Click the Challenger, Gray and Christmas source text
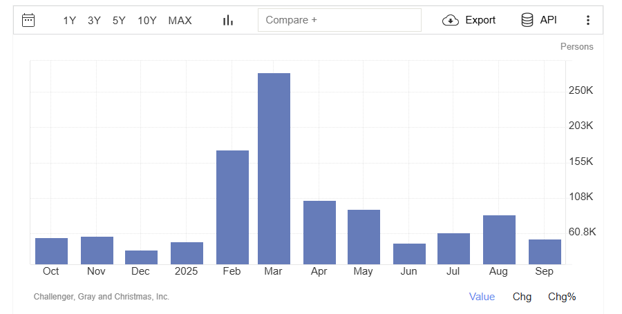622x314 pixels. tap(102, 297)
